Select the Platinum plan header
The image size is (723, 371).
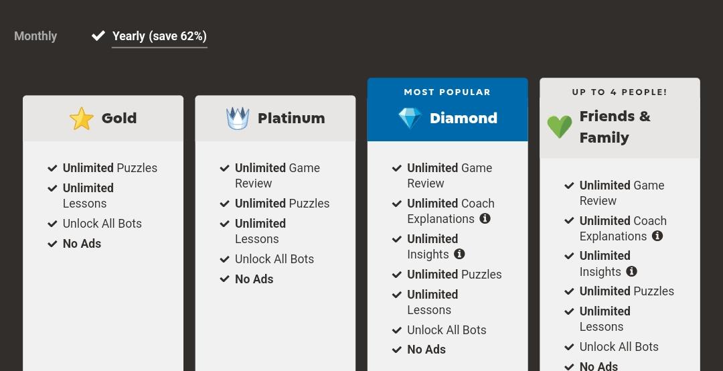point(275,119)
